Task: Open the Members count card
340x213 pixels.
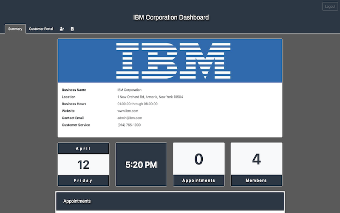Action: pos(256,164)
